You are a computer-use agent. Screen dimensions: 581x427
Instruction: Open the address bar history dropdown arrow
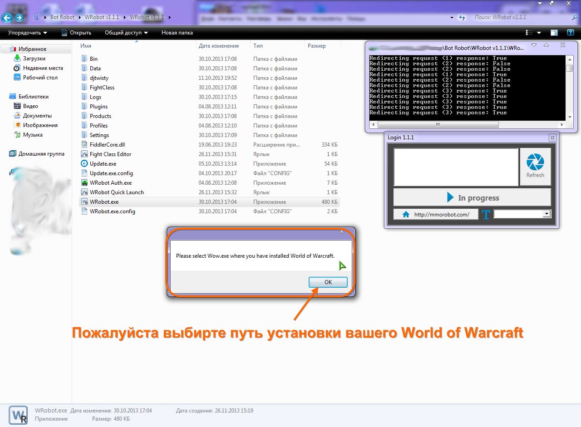pos(452,18)
